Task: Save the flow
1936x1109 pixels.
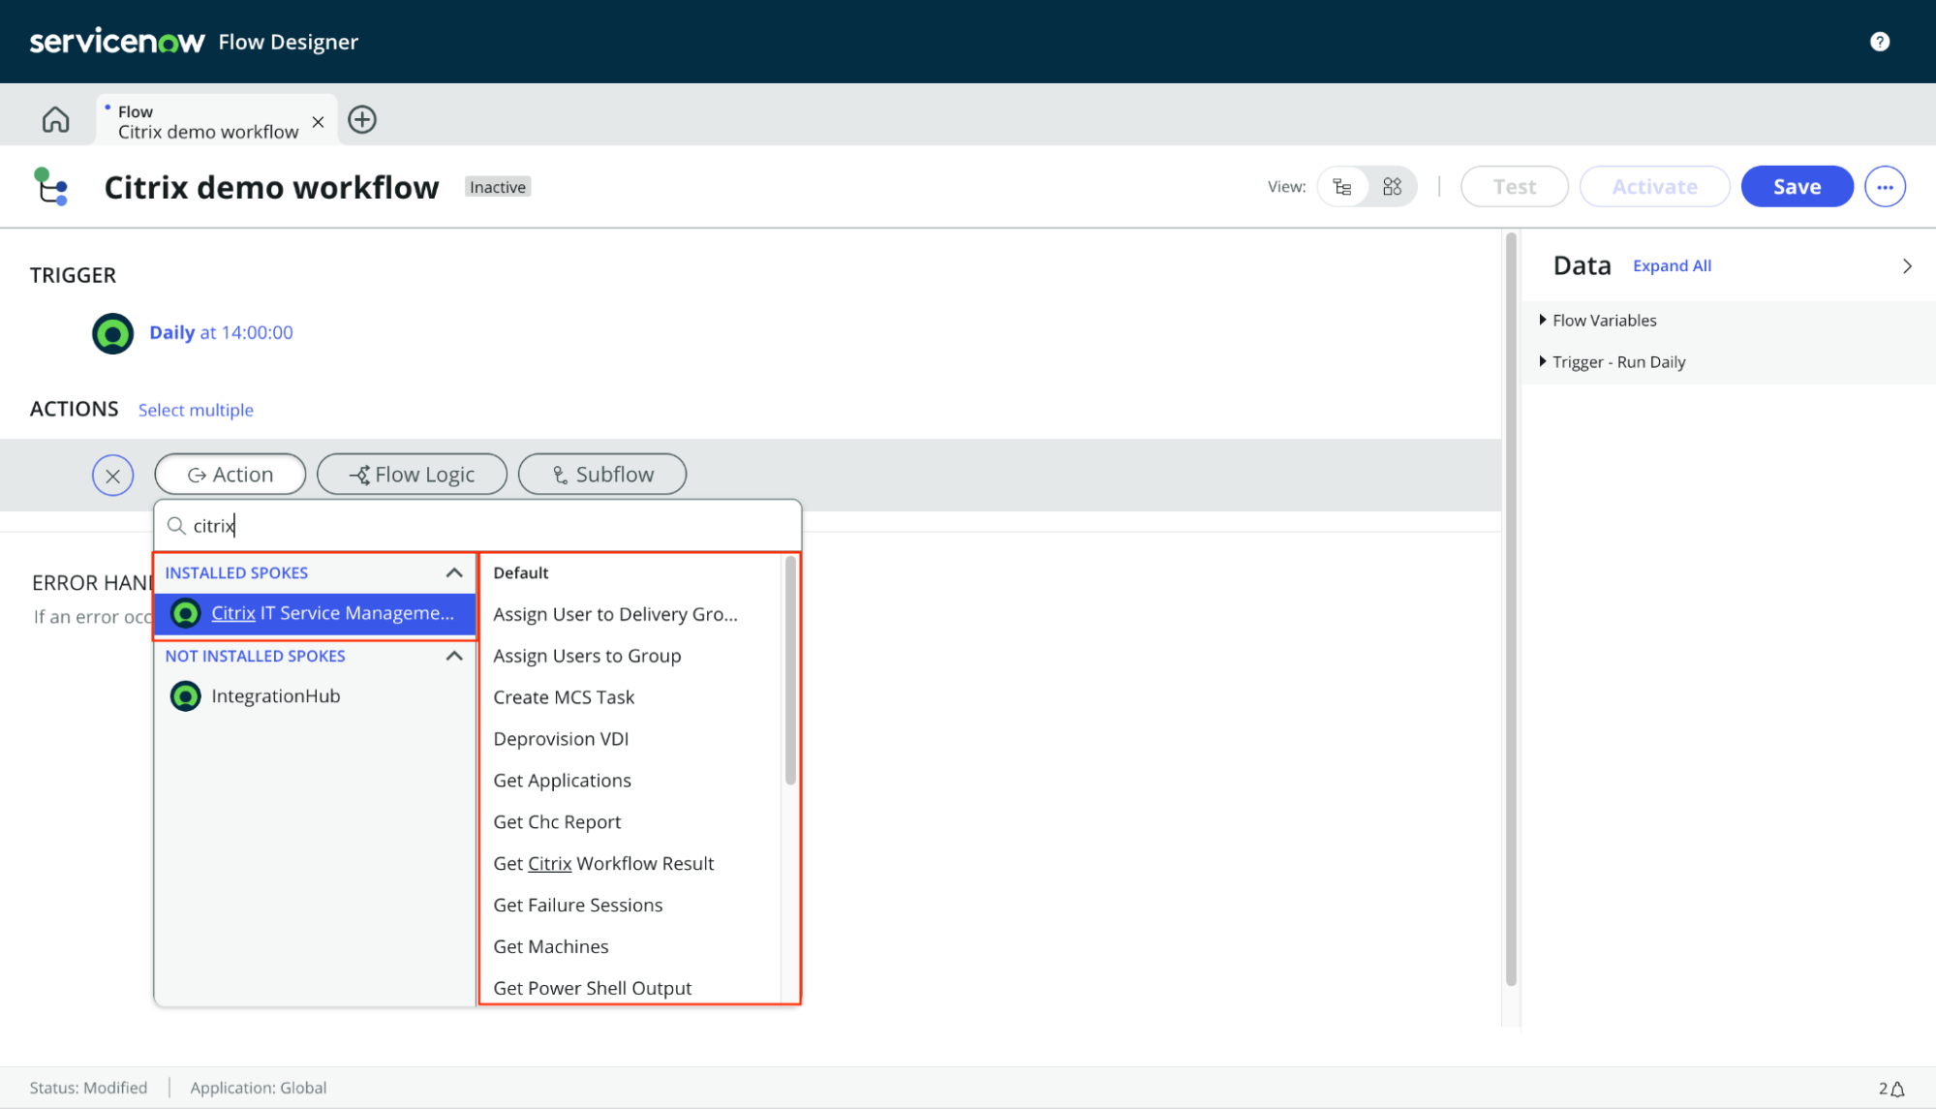Action: [1797, 186]
